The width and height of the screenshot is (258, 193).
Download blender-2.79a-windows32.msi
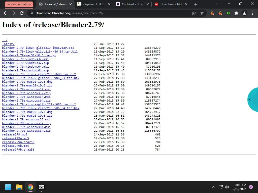coord(26,89)
